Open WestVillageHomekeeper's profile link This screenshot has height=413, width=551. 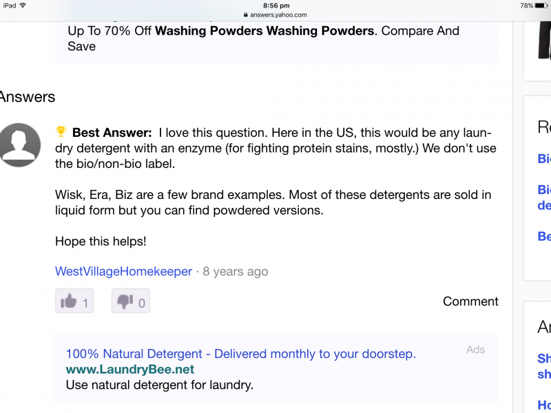[123, 271]
